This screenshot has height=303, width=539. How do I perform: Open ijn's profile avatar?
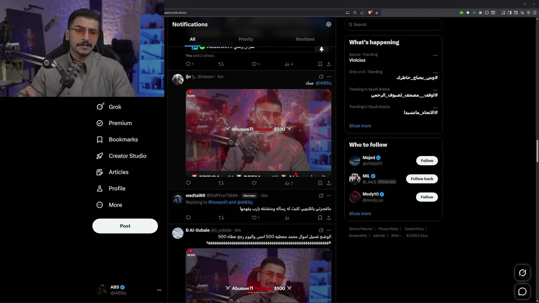[178, 79]
